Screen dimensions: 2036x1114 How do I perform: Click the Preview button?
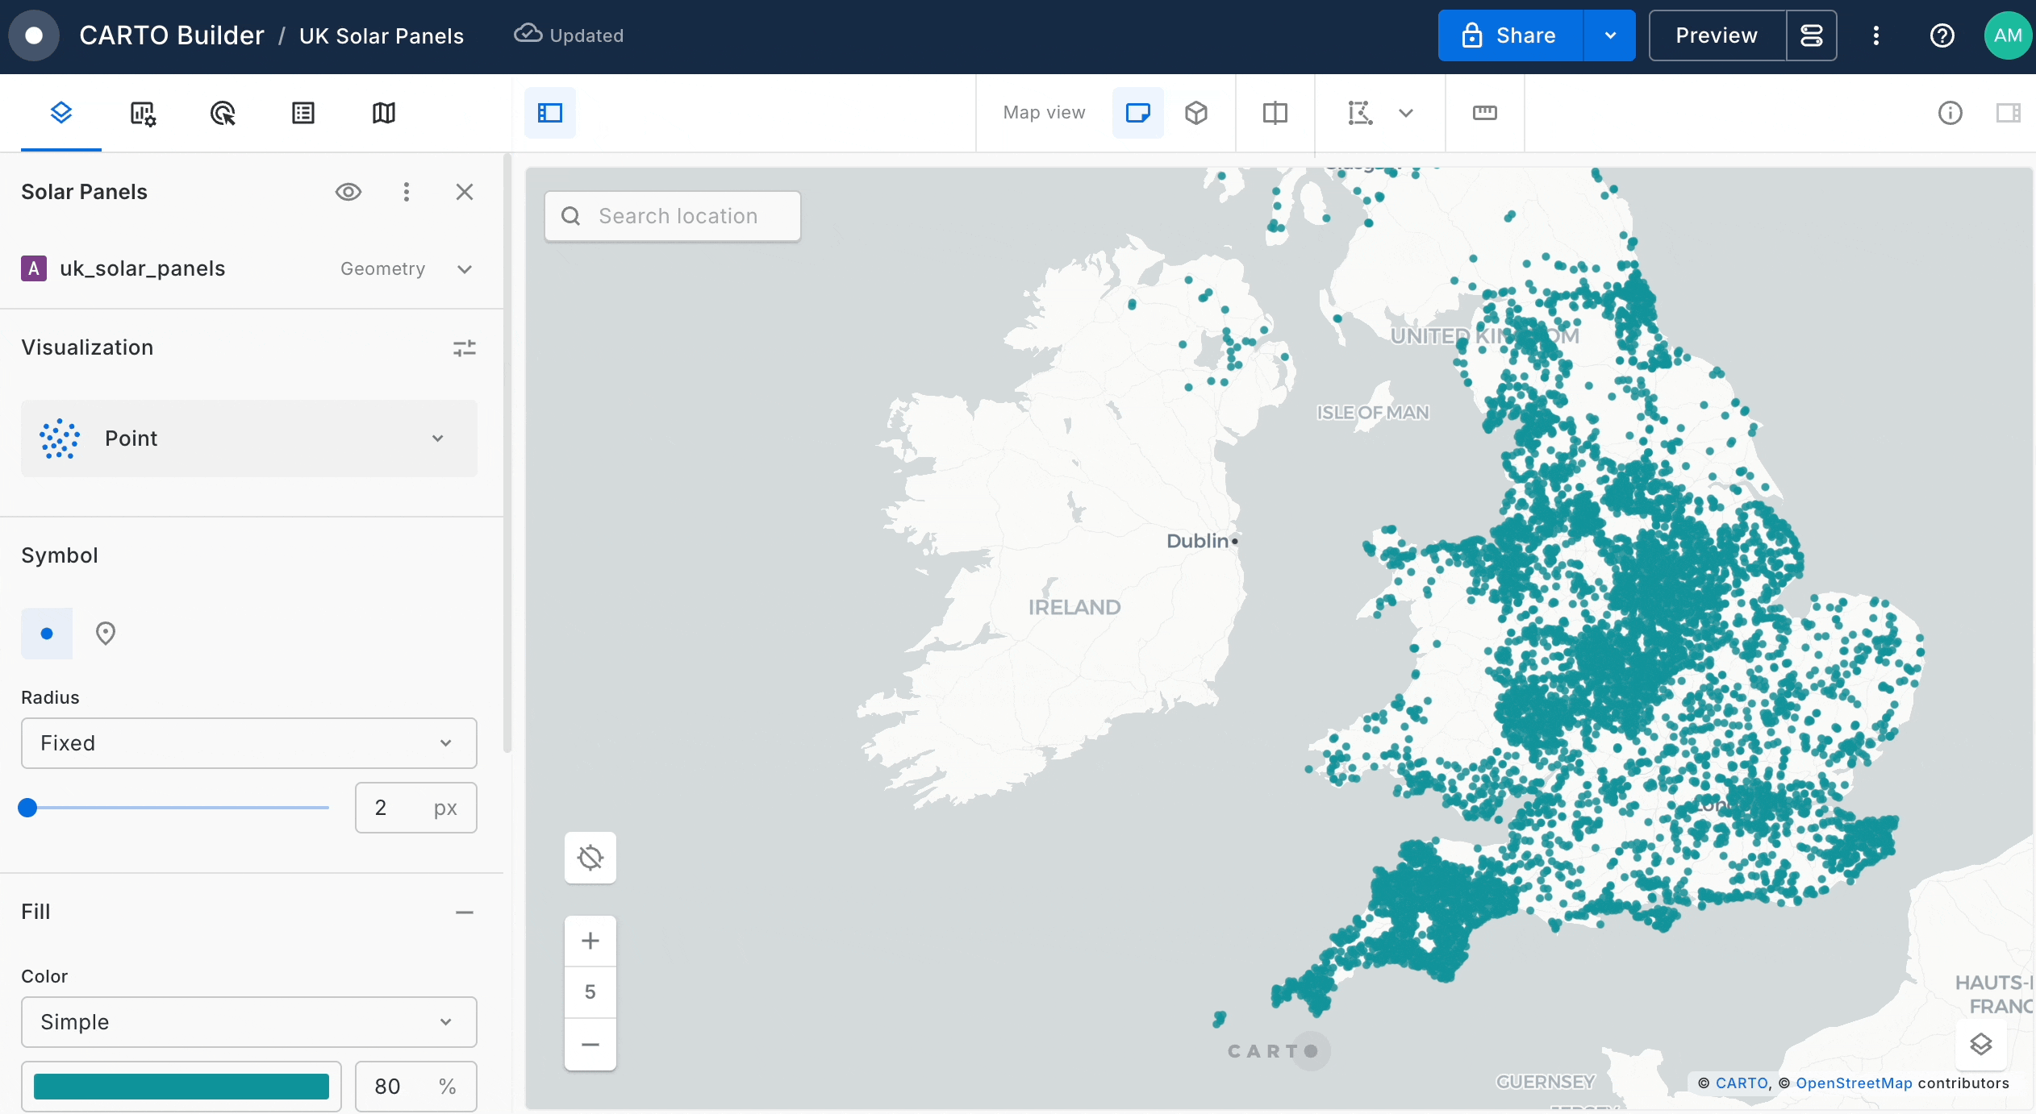[1717, 35]
